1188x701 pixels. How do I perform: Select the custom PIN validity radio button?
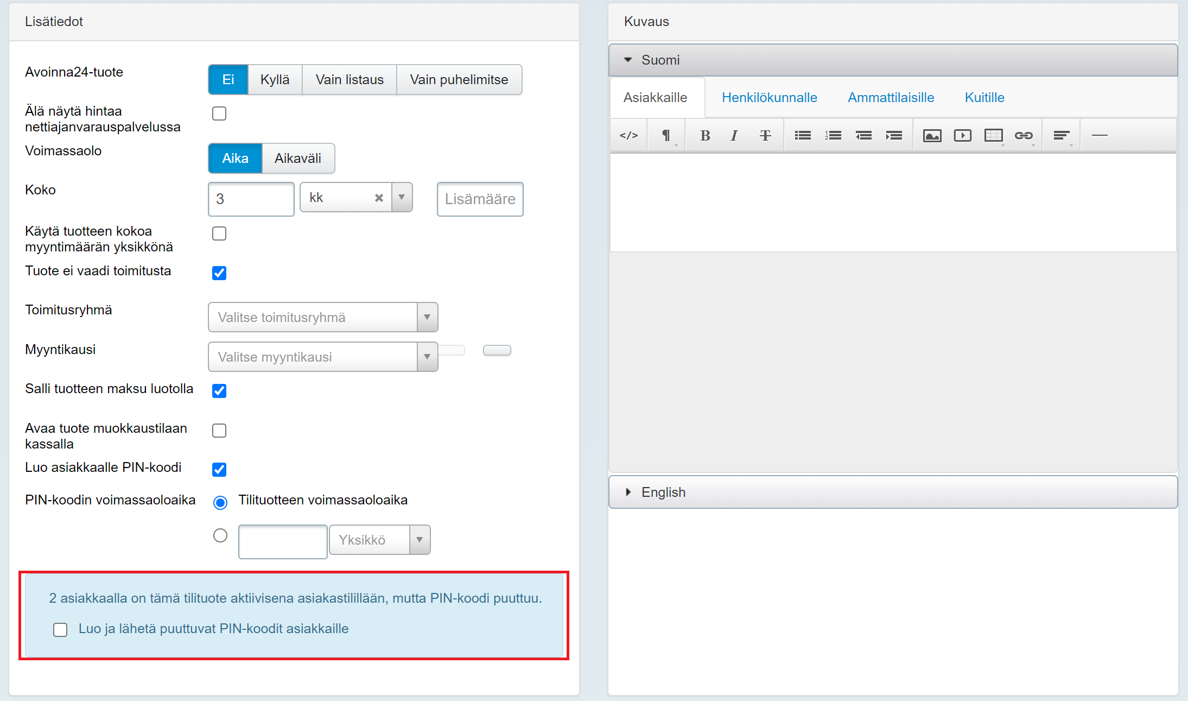(220, 536)
